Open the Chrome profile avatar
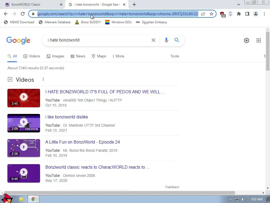The image size is (270, 203). [256, 14]
